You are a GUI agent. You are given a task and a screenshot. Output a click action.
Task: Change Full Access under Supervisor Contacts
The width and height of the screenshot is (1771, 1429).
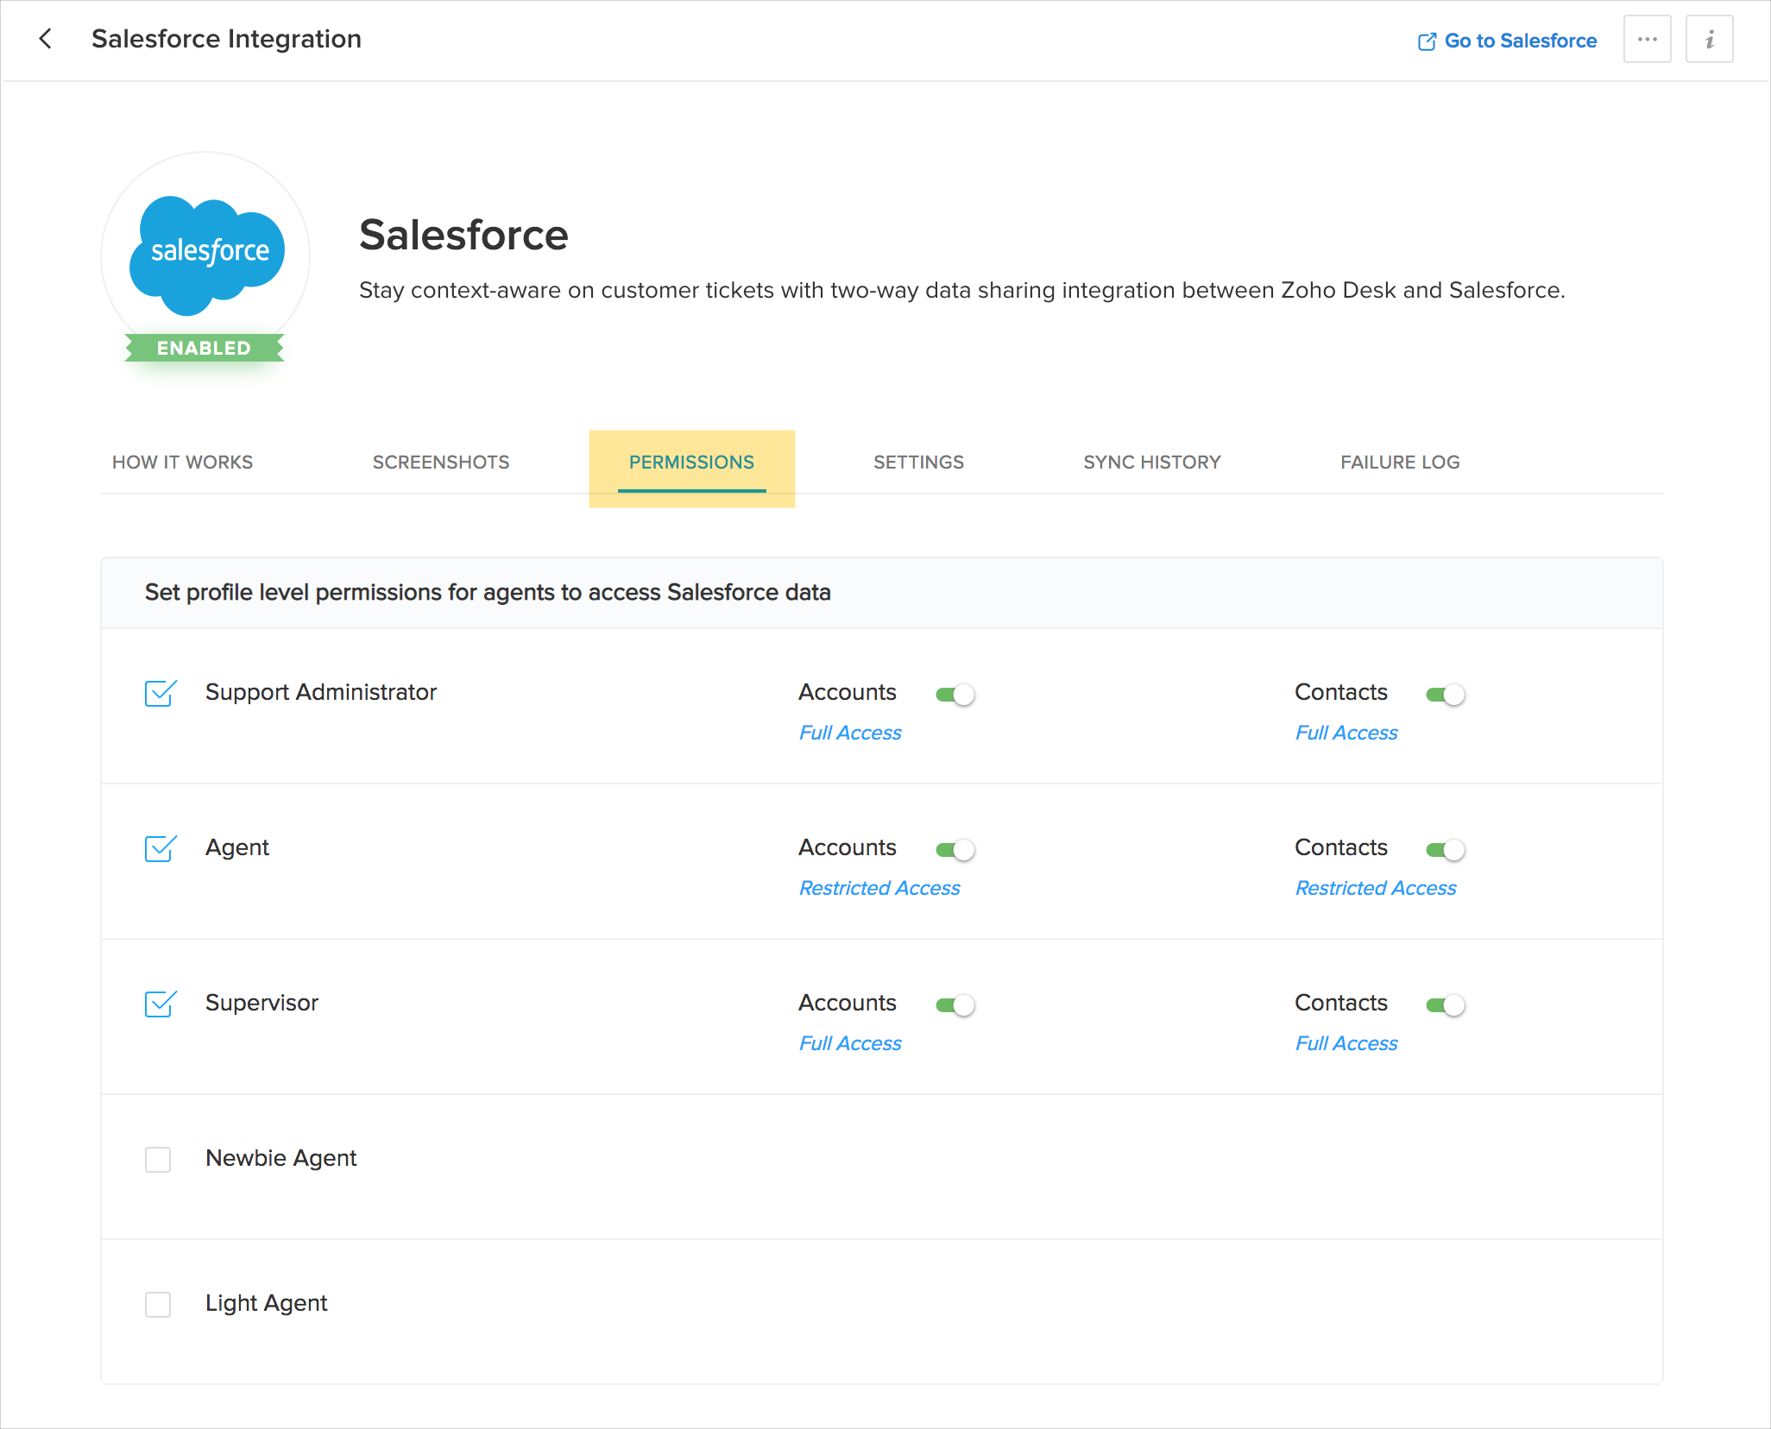1346,1043
